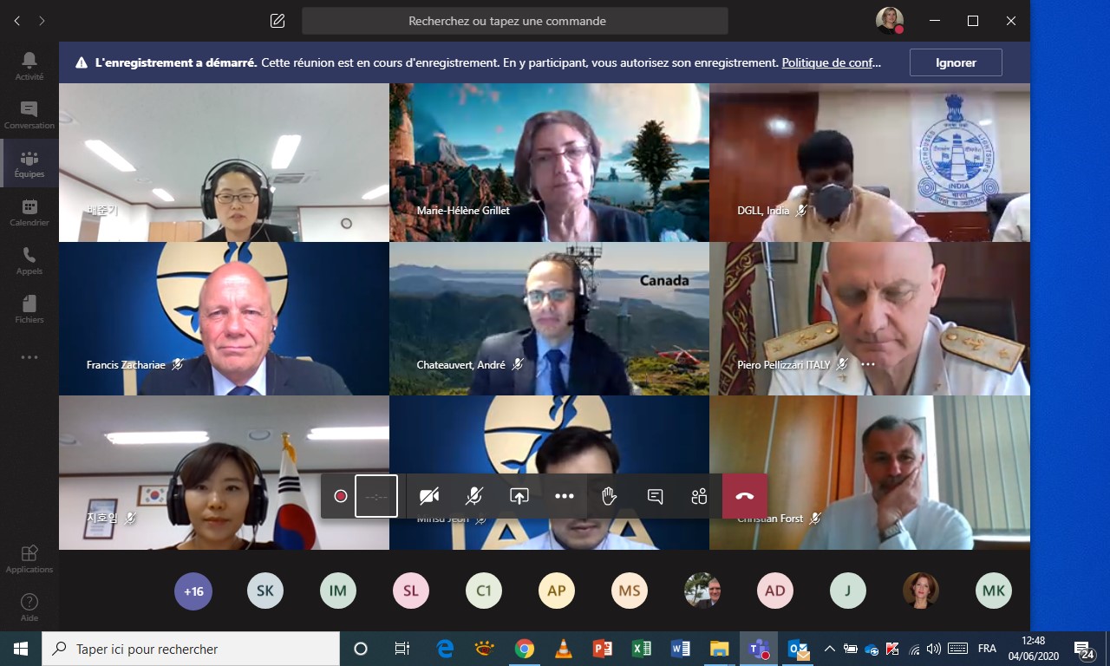Dismiss recording notice with Ignorer

pyautogui.click(x=956, y=62)
